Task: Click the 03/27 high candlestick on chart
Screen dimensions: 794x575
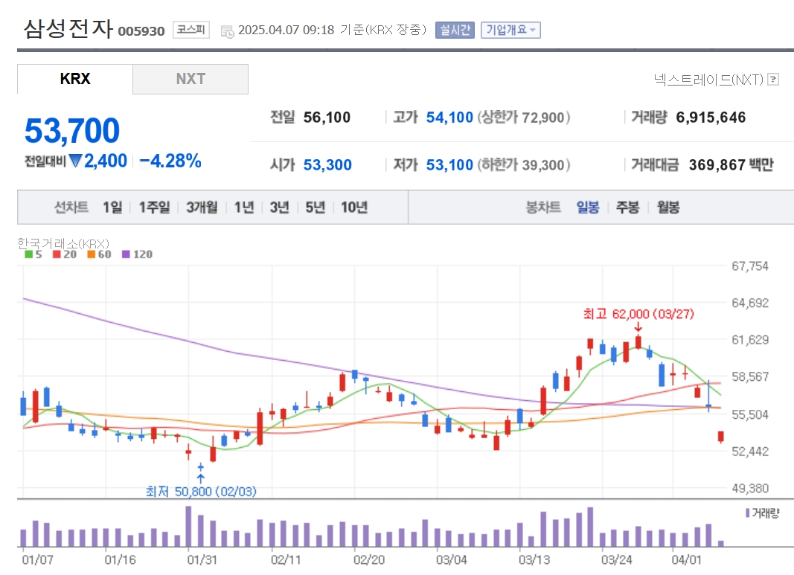Action: tap(638, 342)
